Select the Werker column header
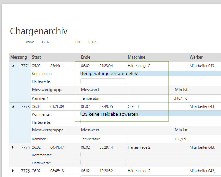 click(196, 57)
